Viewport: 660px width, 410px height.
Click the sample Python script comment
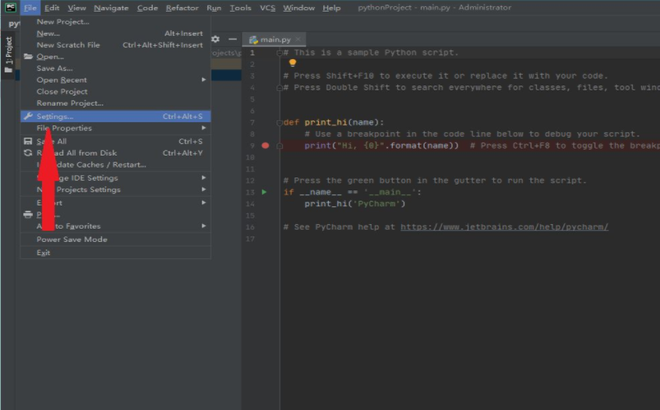(371, 52)
